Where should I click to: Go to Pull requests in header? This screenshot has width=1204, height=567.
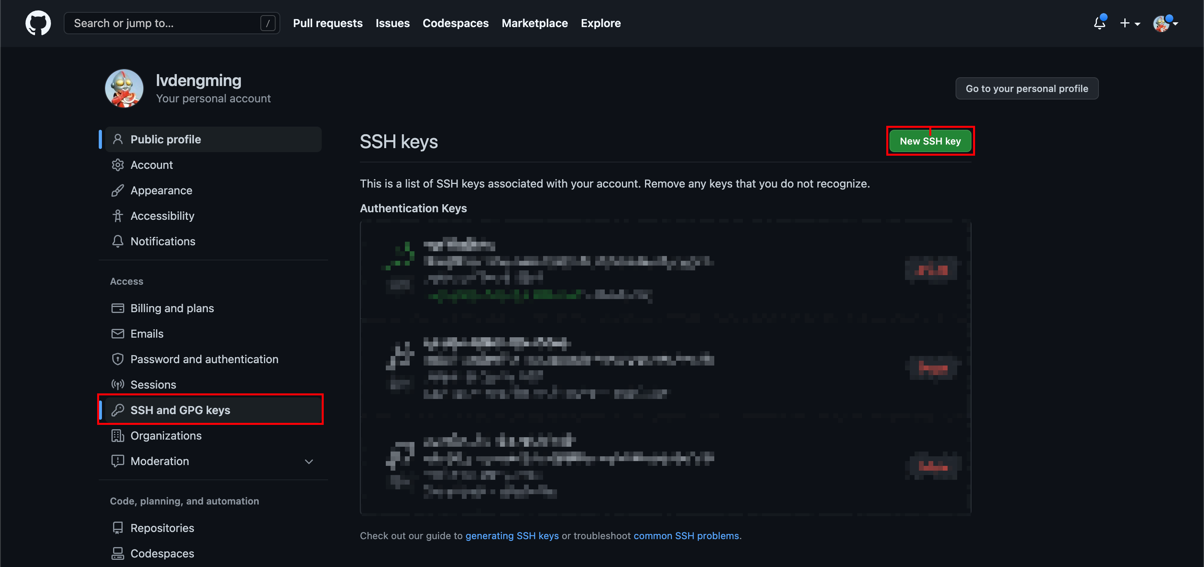pyautogui.click(x=327, y=23)
